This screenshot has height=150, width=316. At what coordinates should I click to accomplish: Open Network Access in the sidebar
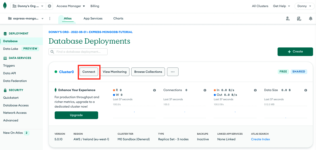coord(15,113)
